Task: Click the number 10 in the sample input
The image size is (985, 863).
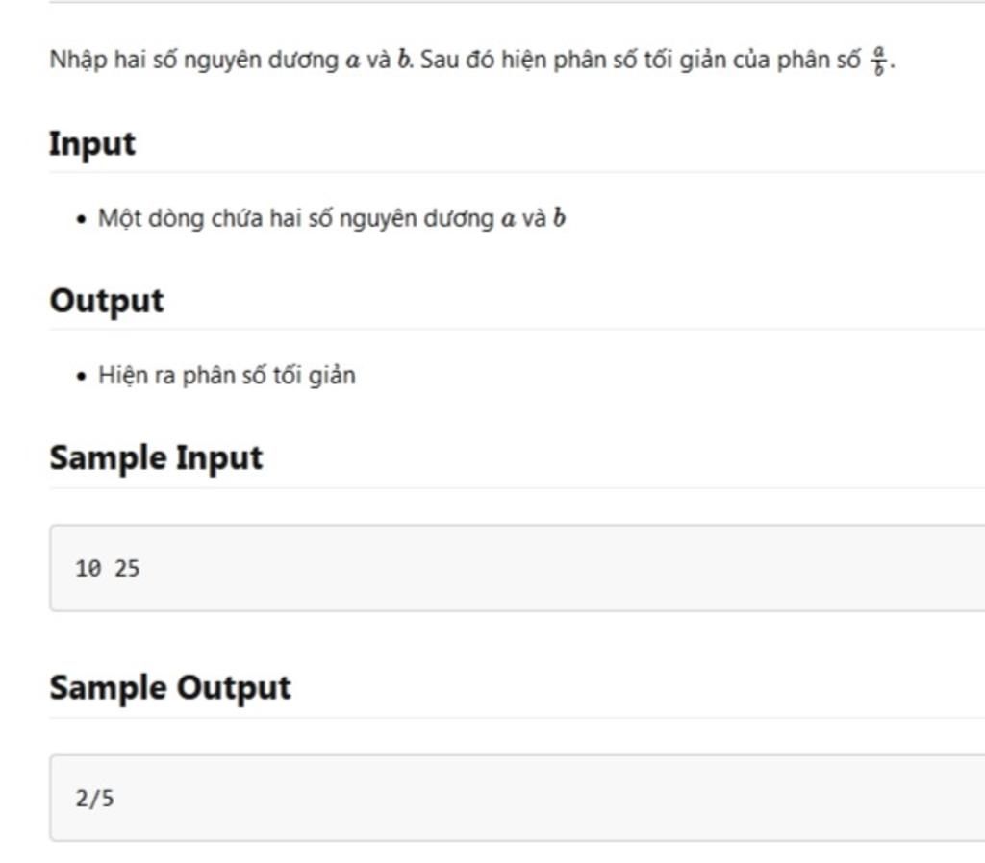Action: (88, 569)
